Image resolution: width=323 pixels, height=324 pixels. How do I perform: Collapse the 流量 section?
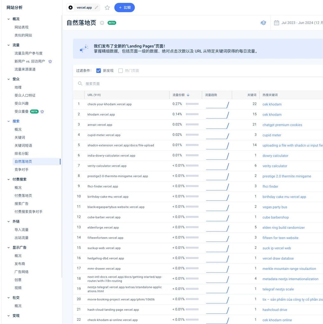(x=9, y=45)
